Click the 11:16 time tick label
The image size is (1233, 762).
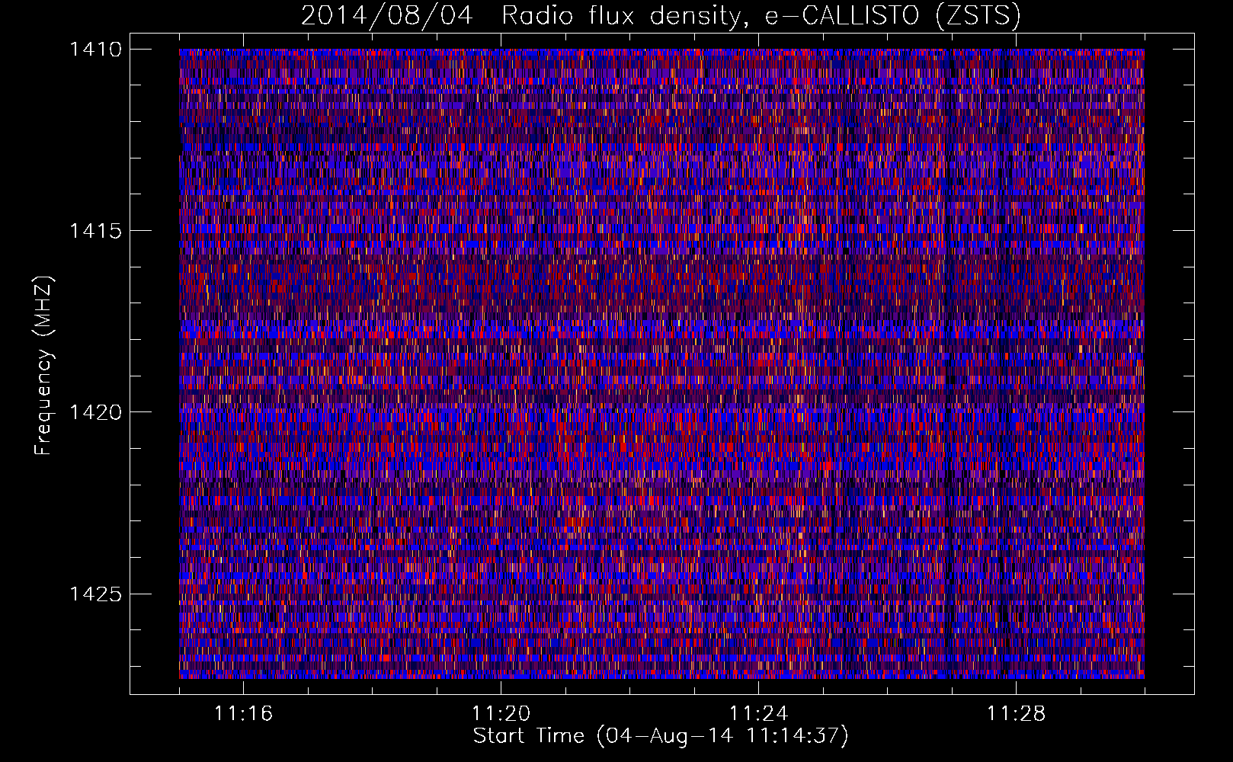pyautogui.click(x=243, y=714)
